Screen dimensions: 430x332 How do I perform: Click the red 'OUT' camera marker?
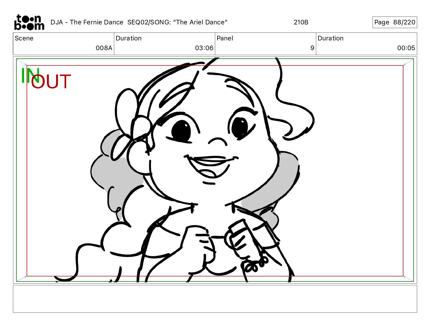pyautogui.click(x=51, y=82)
